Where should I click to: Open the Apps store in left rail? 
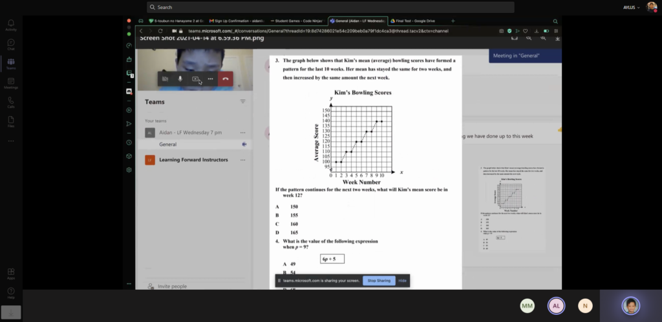pos(11,274)
